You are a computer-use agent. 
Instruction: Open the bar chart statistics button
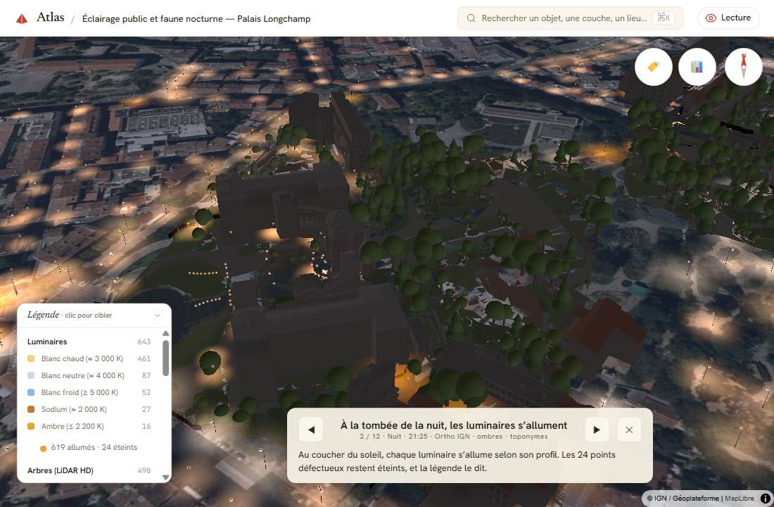tap(697, 67)
